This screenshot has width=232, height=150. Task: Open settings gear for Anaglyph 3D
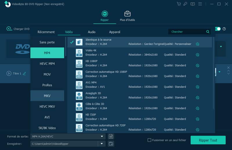tap(197, 98)
